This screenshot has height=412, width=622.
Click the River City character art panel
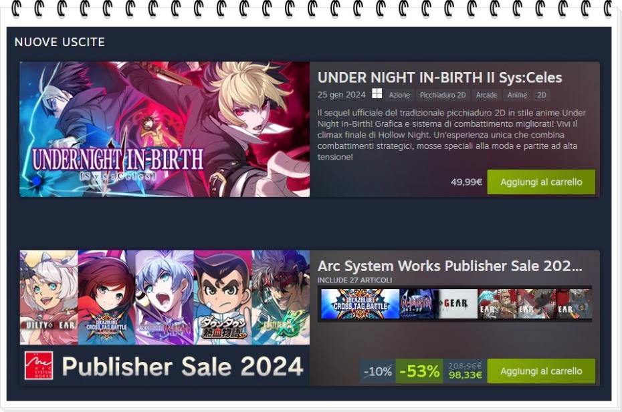click(x=223, y=297)
